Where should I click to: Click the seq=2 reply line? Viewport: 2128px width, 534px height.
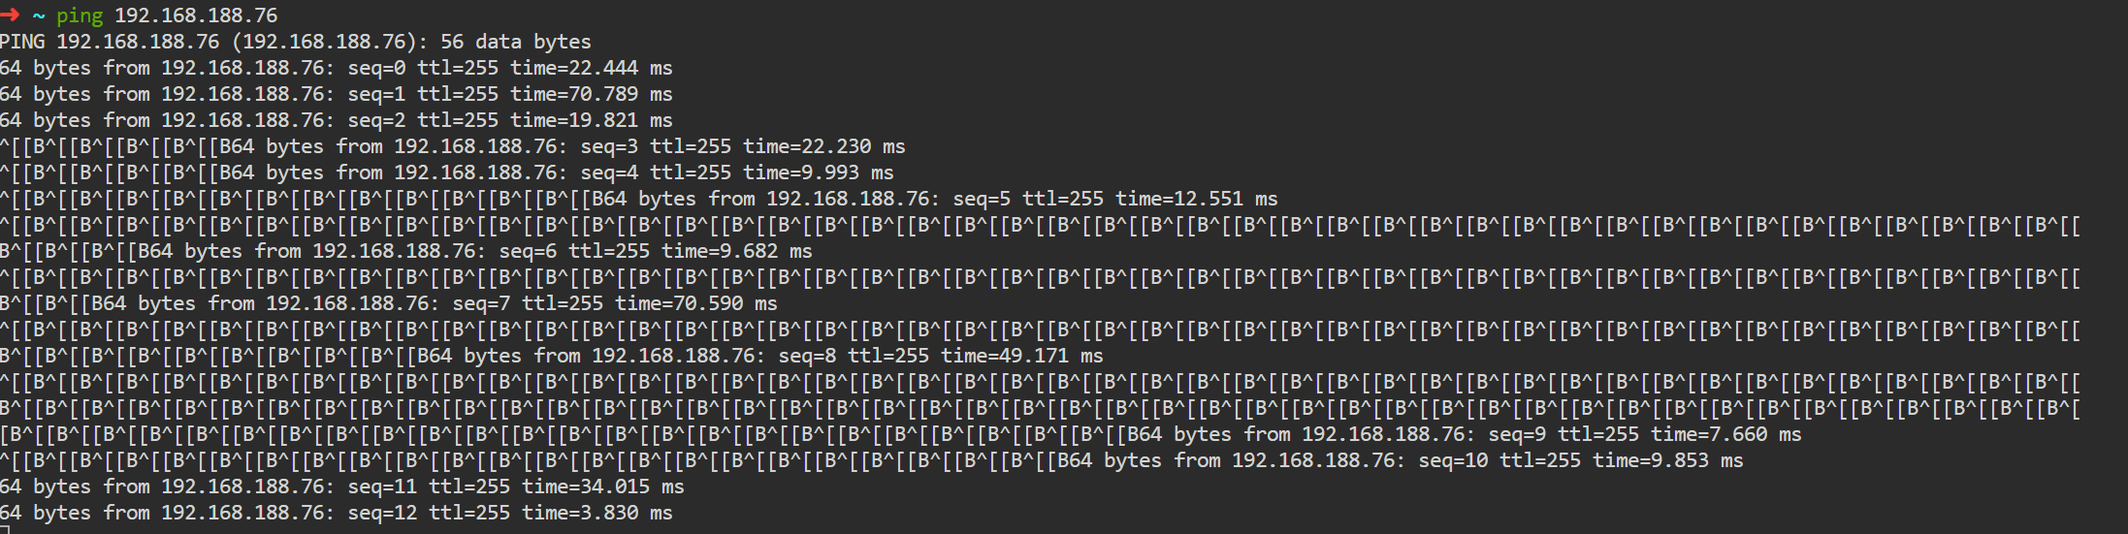(x=336, y=120)
